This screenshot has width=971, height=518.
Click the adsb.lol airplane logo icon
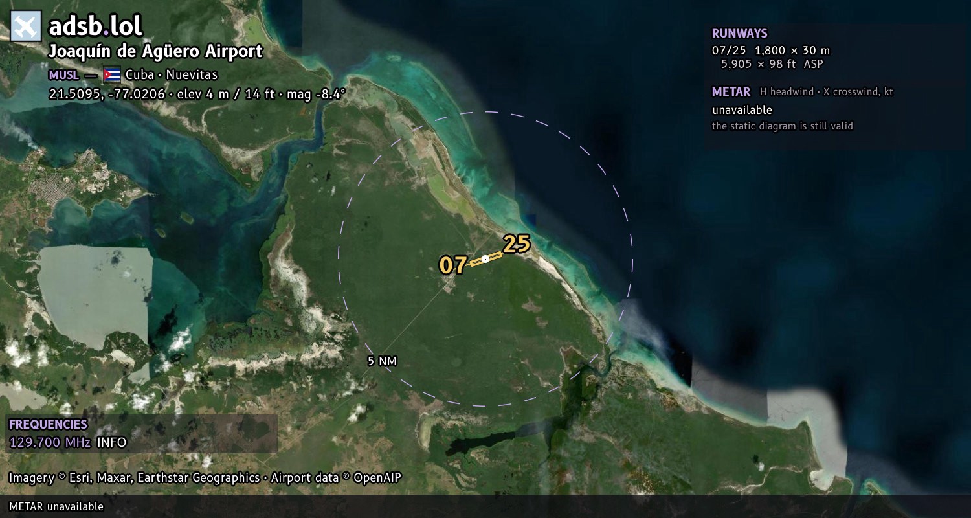pyautogui.click(x=26, y=26)
